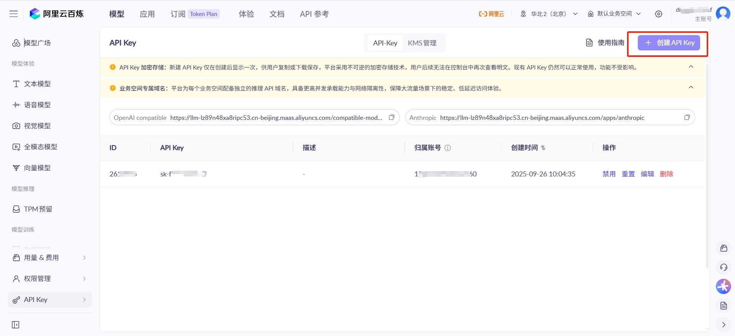Open the 默认业务空间 workspace dropdown
735x336 pixels.
(x=614, y=14)
